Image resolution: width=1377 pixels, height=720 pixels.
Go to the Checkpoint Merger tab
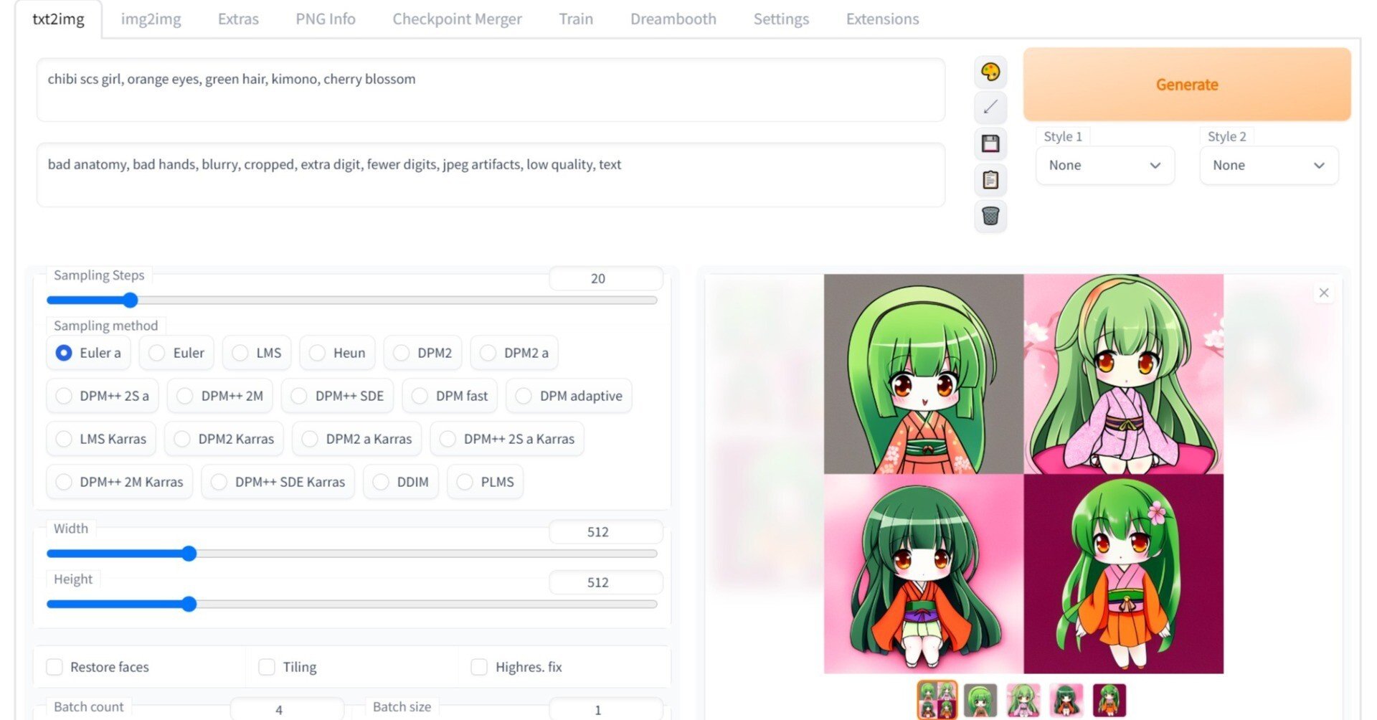[457, 19]
